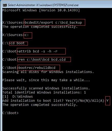Click last 'The operation completed successfully' message

(40, 105)
